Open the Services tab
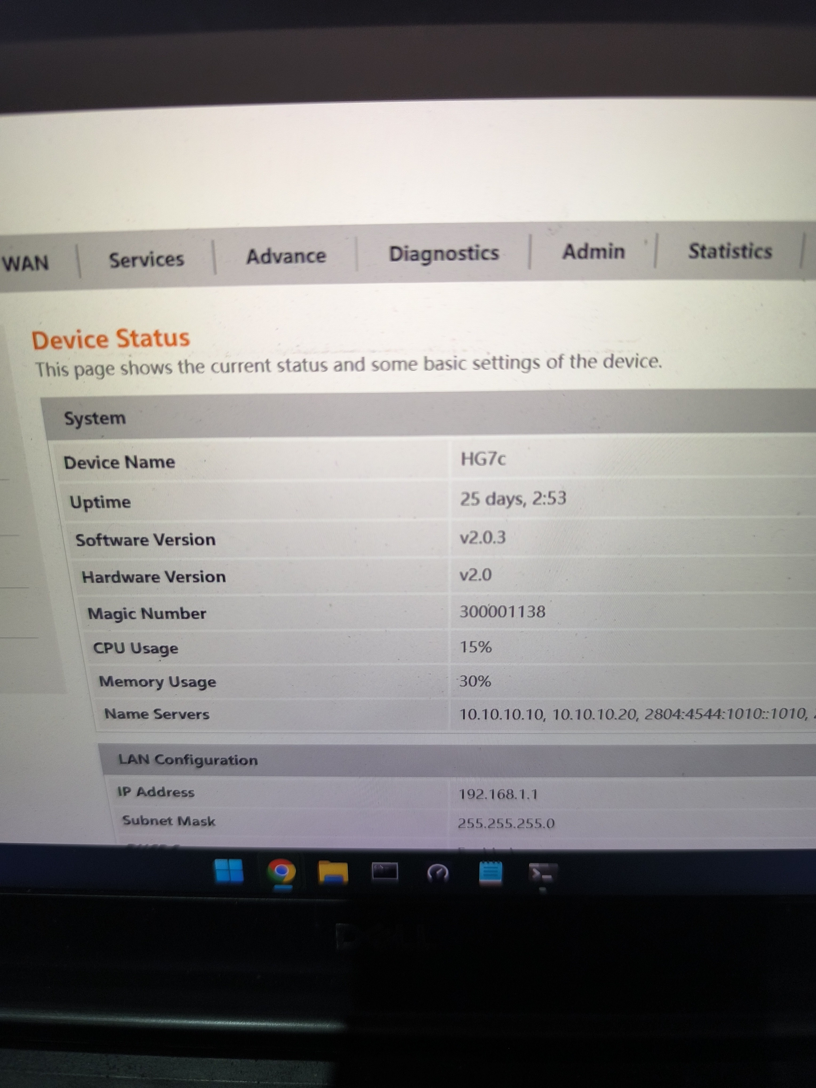Viewport: 816px width, 1088px height. pos(146,260)
